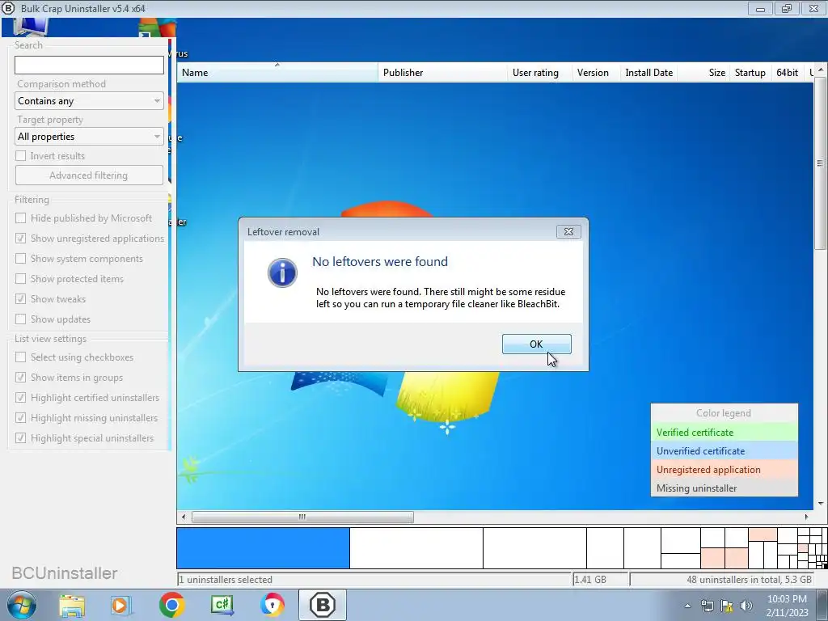Open the C# application taskbar icon
Image resolution: width=828 pixels, height=621 pixels.
[x=222, y=605]
